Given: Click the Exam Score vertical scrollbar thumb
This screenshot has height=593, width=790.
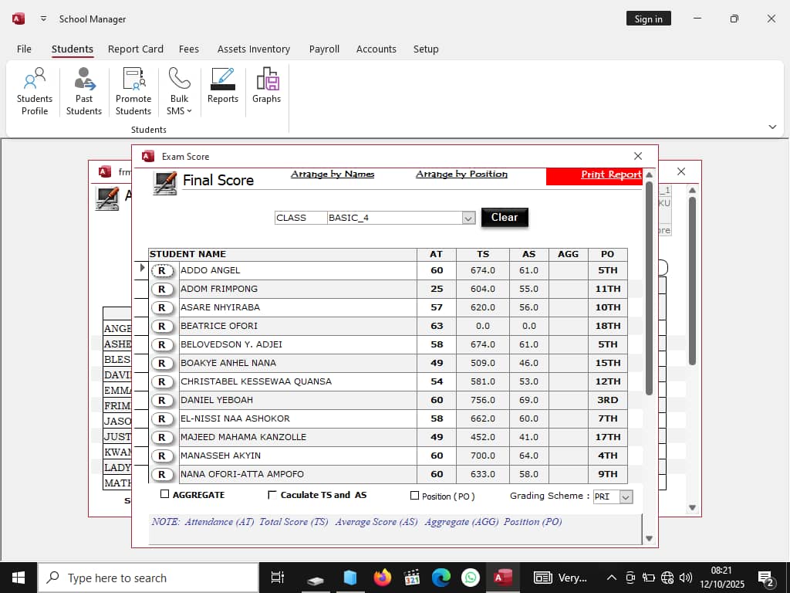Looking at the screenshot, I should tap(649, 288).
